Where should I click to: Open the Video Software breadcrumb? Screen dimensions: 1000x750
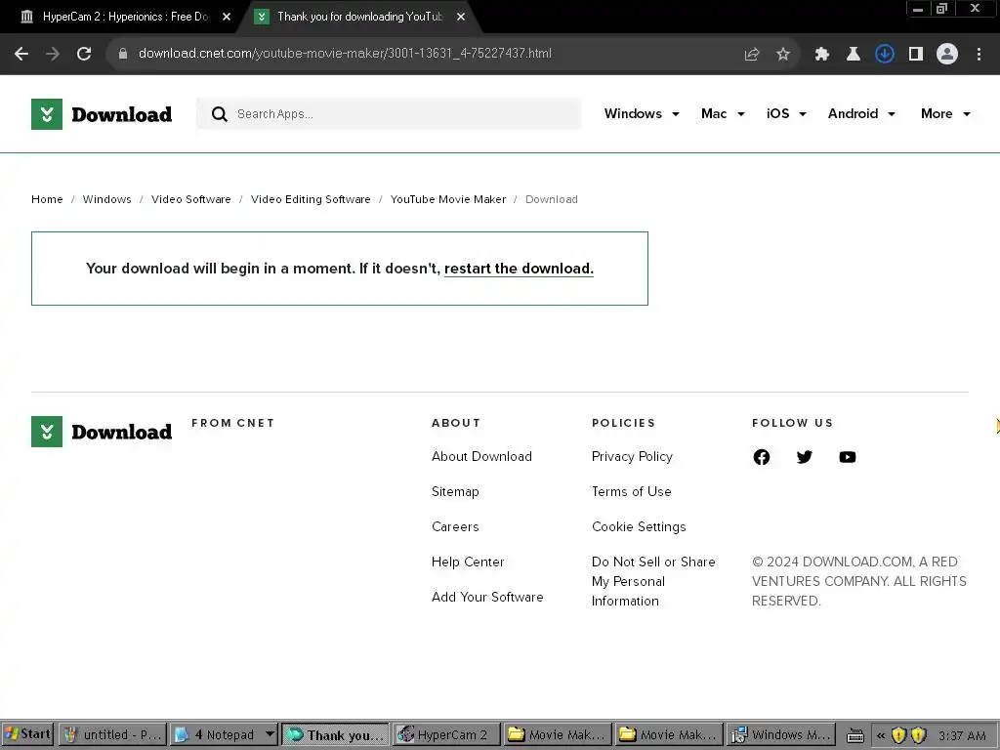click(190, 199)
